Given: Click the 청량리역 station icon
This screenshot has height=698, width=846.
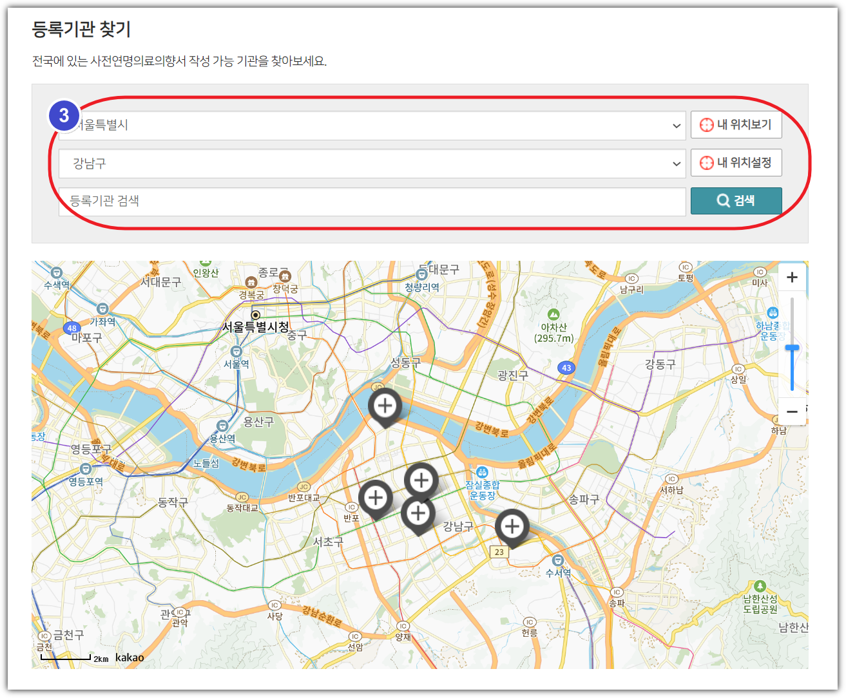Looking at the screenshot, I should point(422,275).
